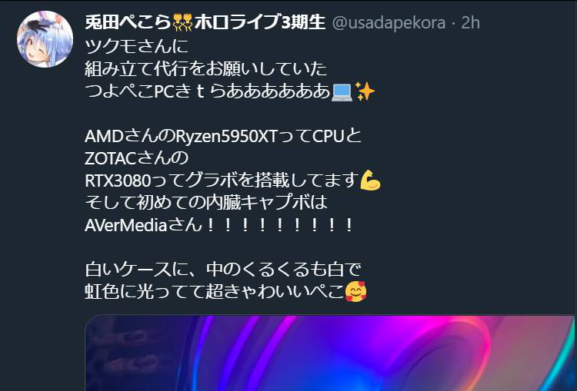The image size is (577, 391).
Task: Click the line そして初めての内臓キャプボは
Action: click(206, 203)
